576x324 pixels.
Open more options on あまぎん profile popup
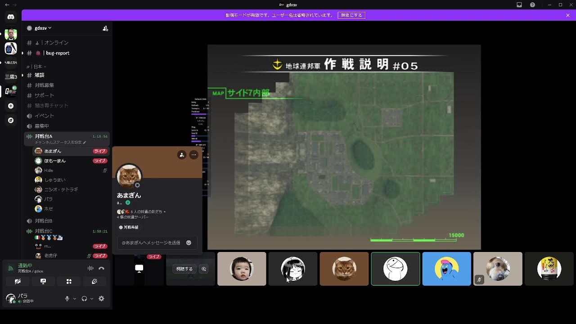pos(193,155)
